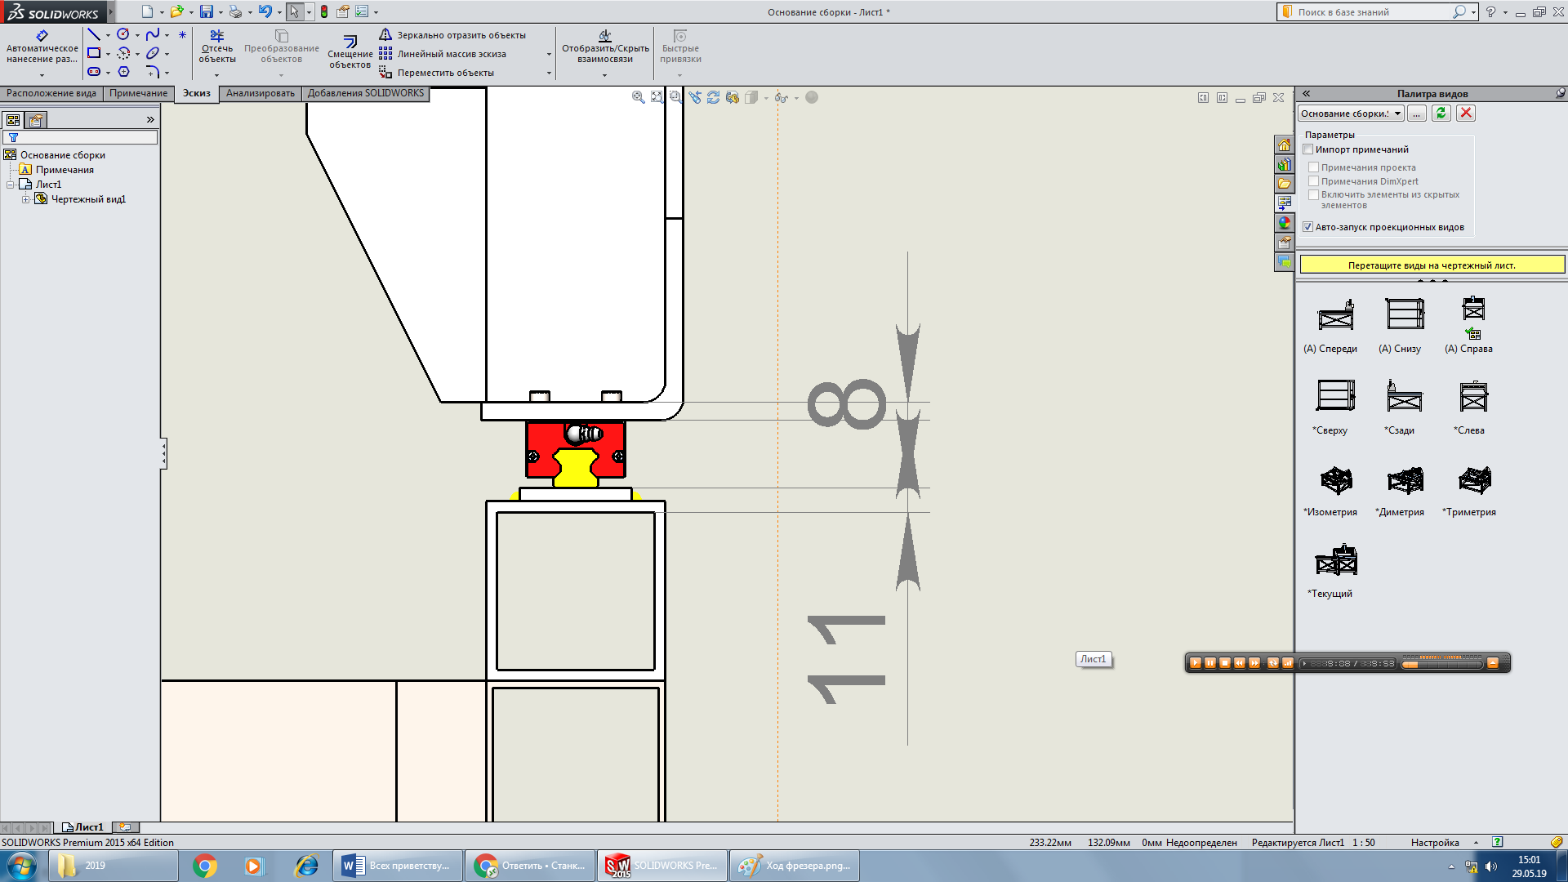Open the Анализировать tab

click(x=260, y=93)
